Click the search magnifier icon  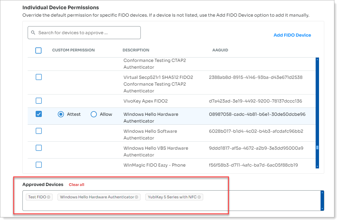(34, 33)
